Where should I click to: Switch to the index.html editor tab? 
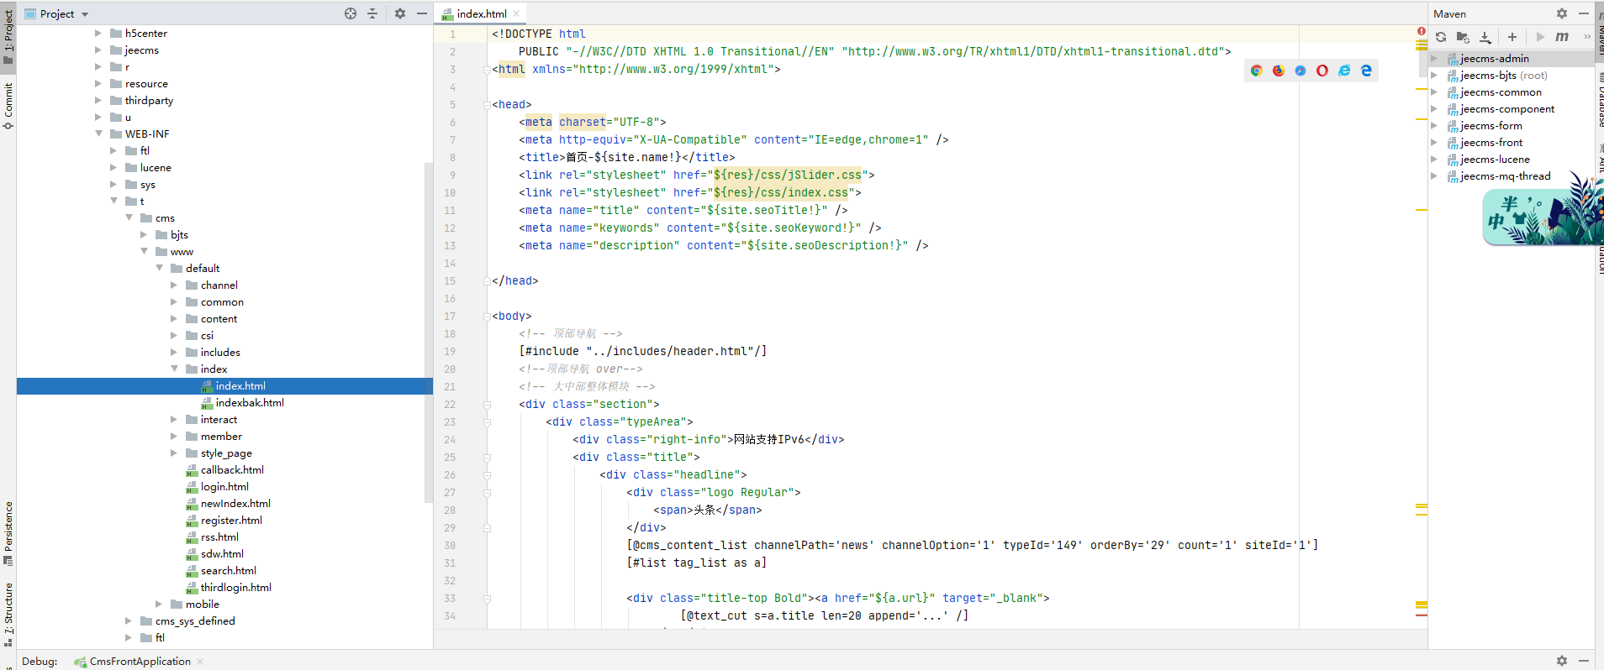(x=481, y=13)
